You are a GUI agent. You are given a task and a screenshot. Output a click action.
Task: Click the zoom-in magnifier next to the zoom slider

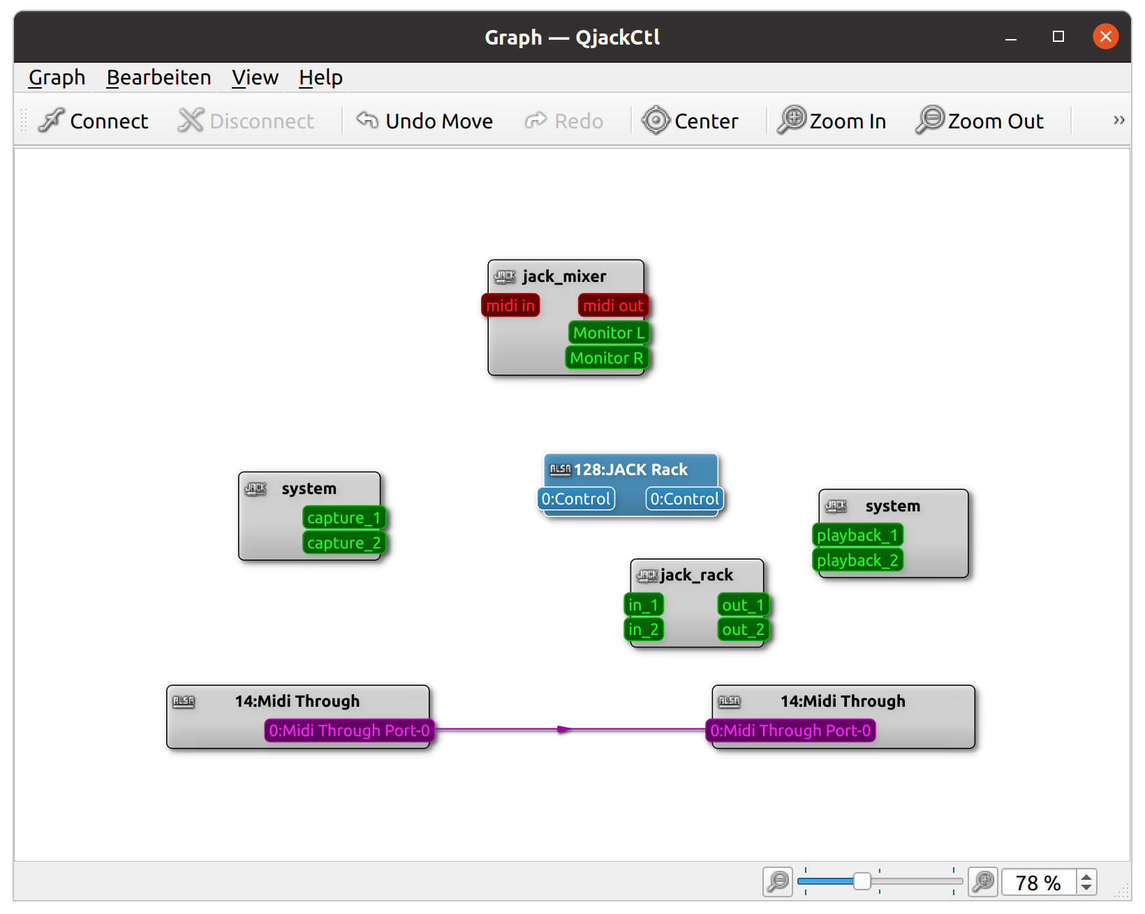984,881
